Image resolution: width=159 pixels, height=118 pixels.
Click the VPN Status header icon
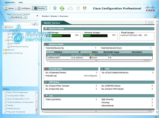point(47,82)
